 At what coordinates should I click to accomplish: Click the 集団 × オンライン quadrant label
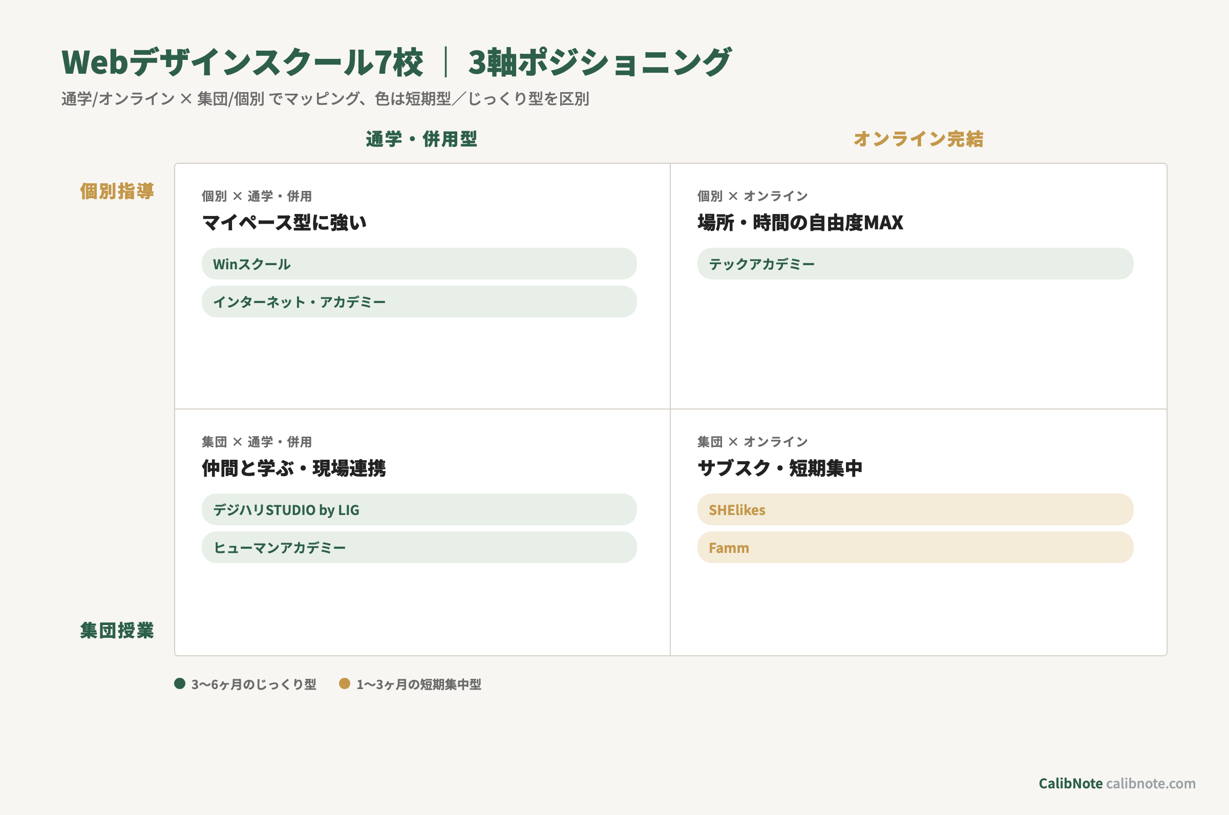[x=753, y=442]
